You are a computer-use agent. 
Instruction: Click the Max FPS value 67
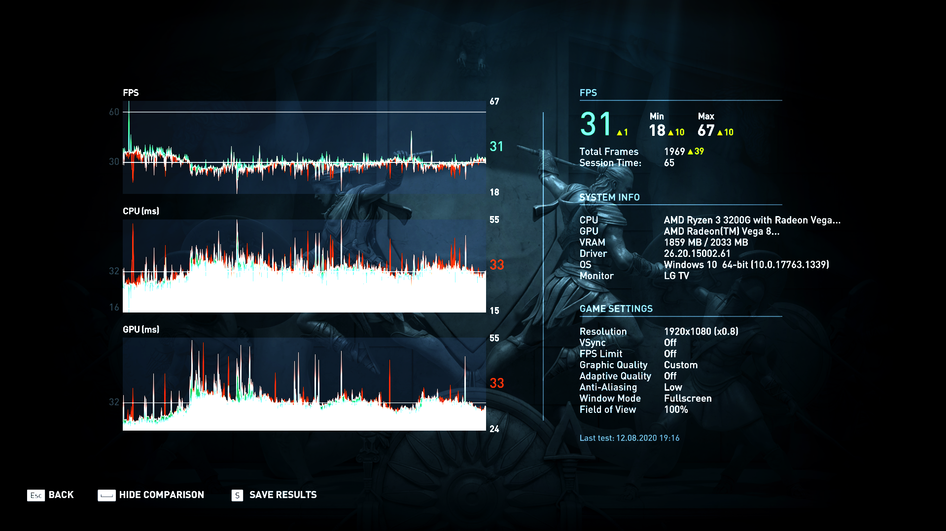[706, 130]
